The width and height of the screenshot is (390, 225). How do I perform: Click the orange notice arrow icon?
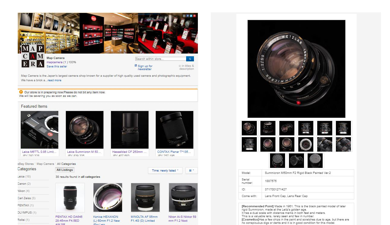point(21,92)
